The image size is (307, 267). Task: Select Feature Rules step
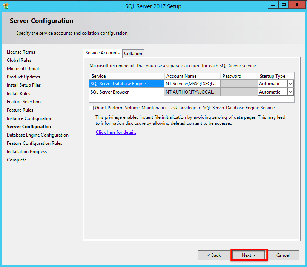pyautogui.click(x=20, y=110)
